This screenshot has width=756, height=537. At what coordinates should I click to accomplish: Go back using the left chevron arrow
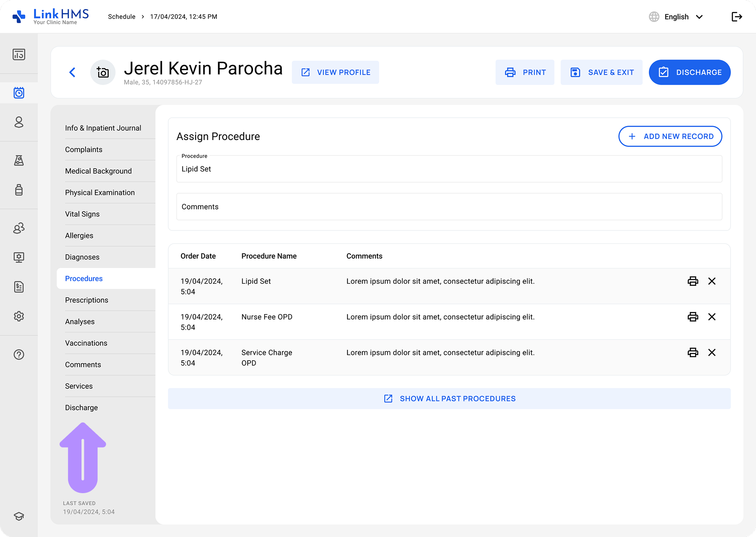pyautogui.click(x=73, y=72)
